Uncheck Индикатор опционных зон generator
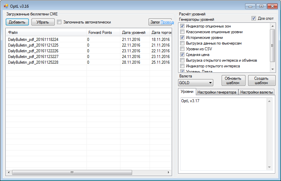This screenshot has height=181, width=281. pyautogui.click(x=182, y=26)
